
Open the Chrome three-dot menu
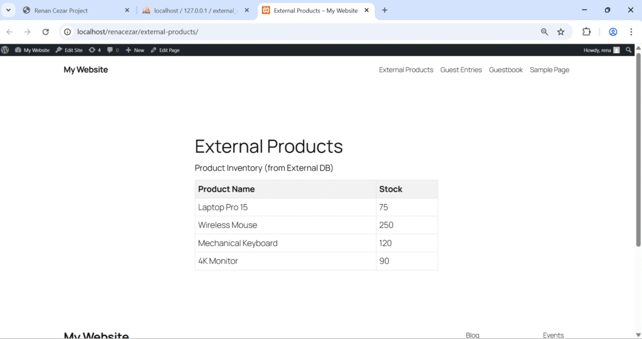pyautogui.click(x=631, y=32)
